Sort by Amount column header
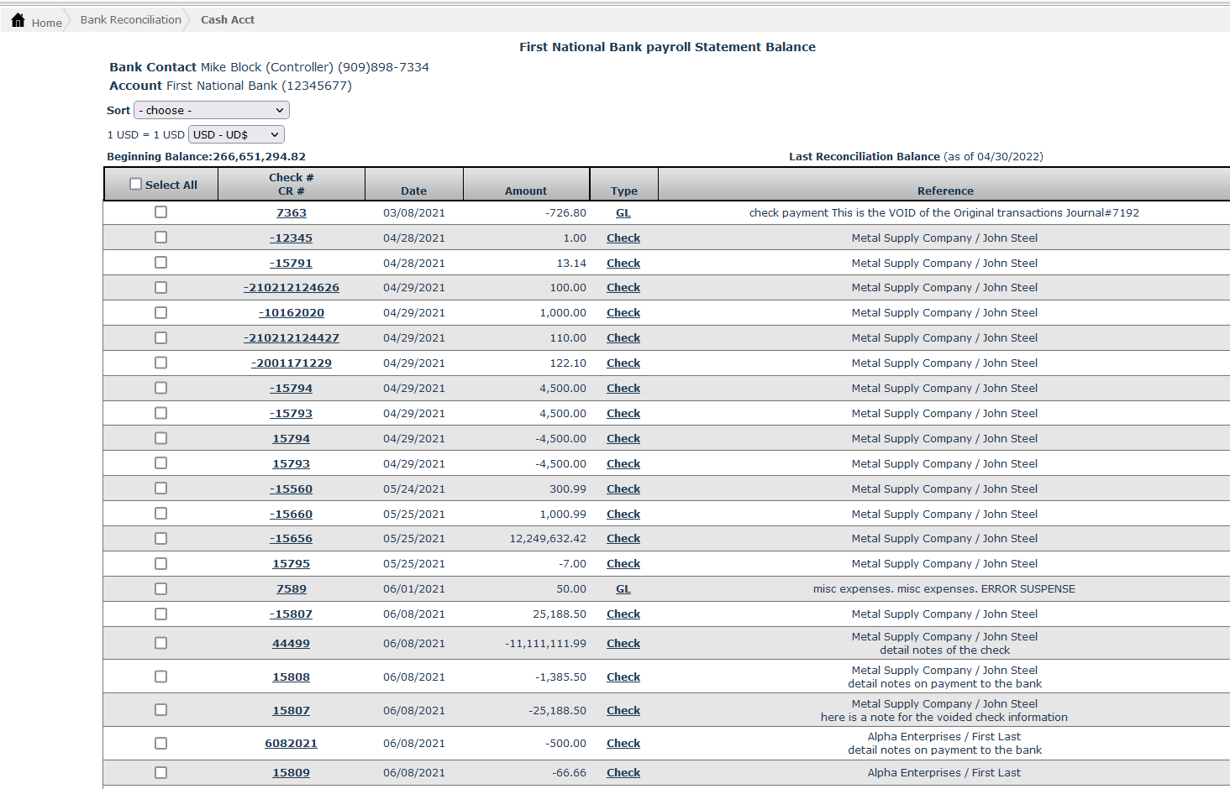1230x789 pixels. [525, 191]
